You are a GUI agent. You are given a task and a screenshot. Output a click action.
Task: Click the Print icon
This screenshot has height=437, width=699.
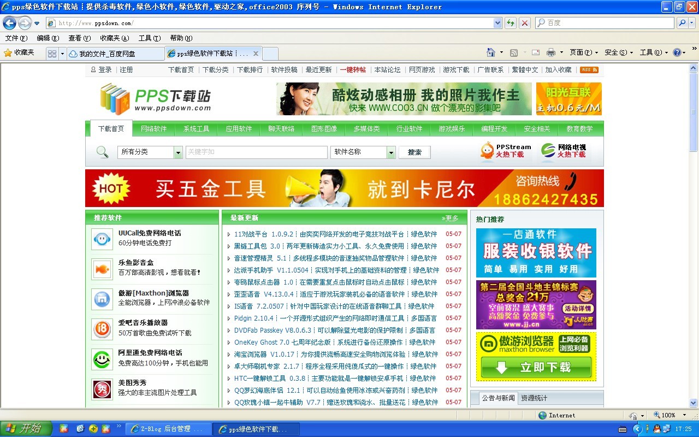point(550,52)
